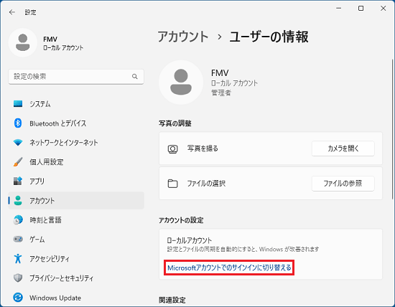Open 時刻と言語 settings
Screen dimensions: 395x307
(x=76, y=220)
